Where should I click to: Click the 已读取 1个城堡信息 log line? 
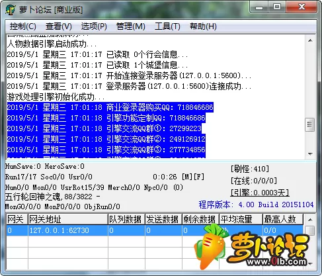pos(97,65)
